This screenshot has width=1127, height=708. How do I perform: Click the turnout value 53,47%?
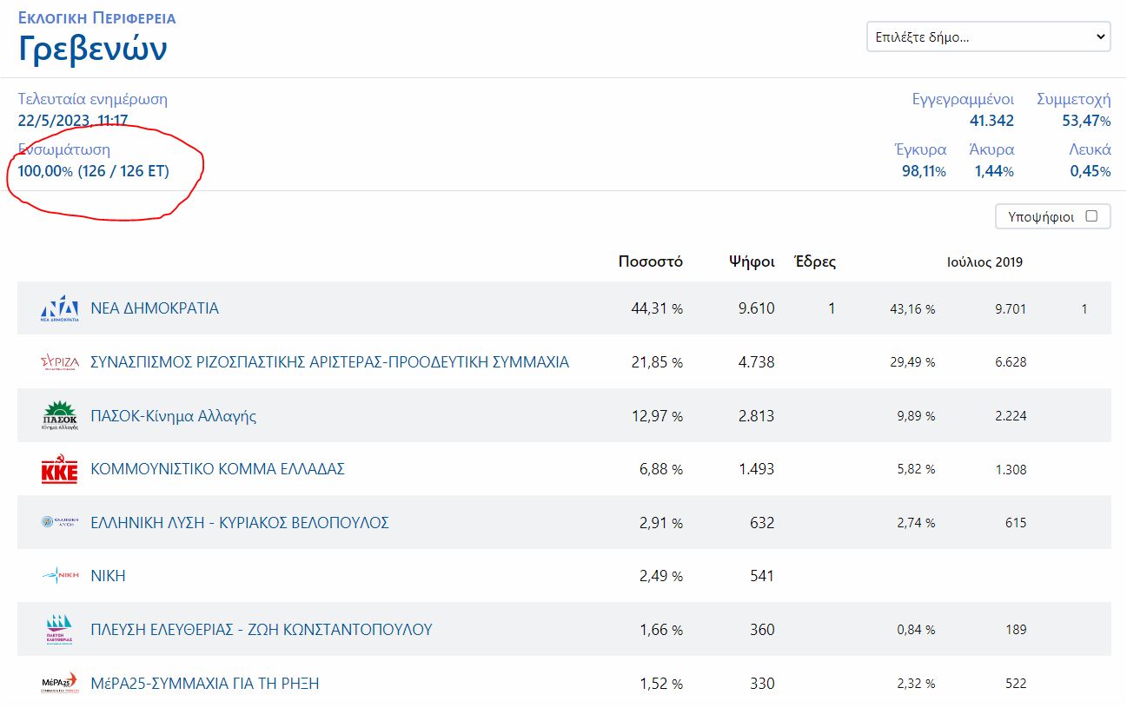(x=1086, y=121)
